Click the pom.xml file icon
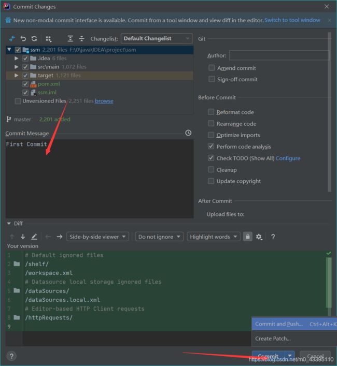The height and width of the screenshot is (366, 337). pyautogui.click(x=33, y=84)
